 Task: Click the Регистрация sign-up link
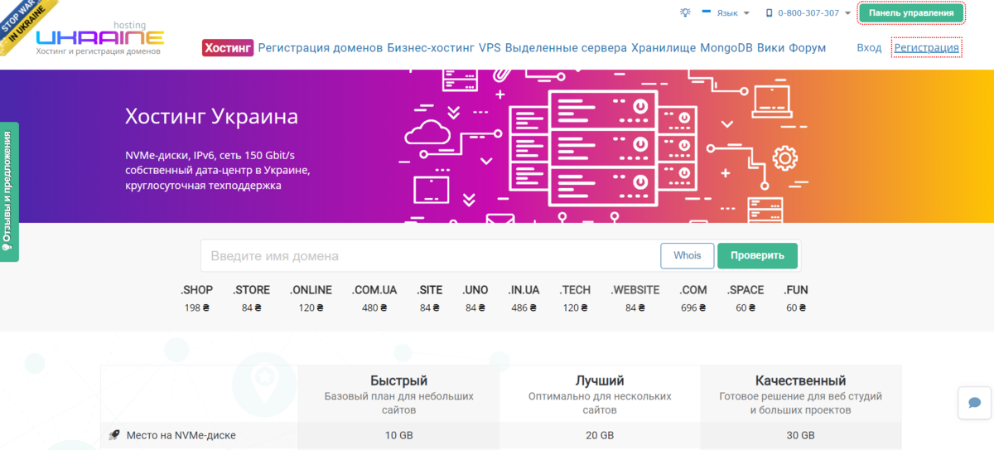point(927,47)
